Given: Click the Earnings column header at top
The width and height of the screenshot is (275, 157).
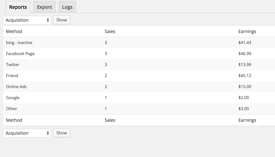Looking at the screenshot, I should coord(247,31).
